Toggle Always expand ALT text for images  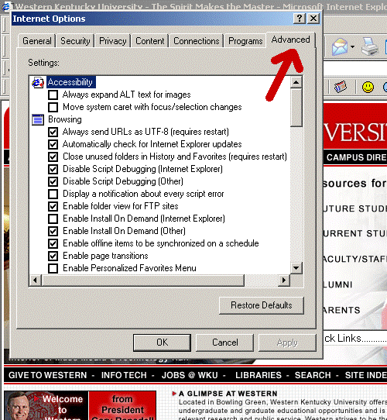(x=53, y=95)
